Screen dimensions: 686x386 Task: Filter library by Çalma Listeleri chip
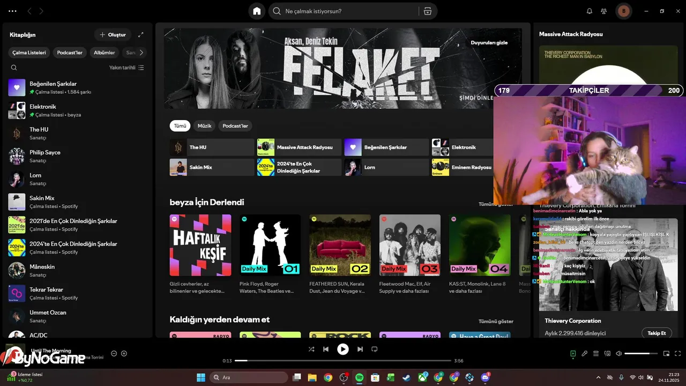[x=29, y=53]
